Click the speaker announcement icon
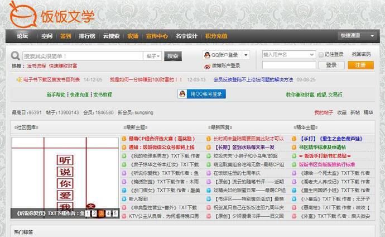This screenshot has width=385, height=237. coord(18,80)
